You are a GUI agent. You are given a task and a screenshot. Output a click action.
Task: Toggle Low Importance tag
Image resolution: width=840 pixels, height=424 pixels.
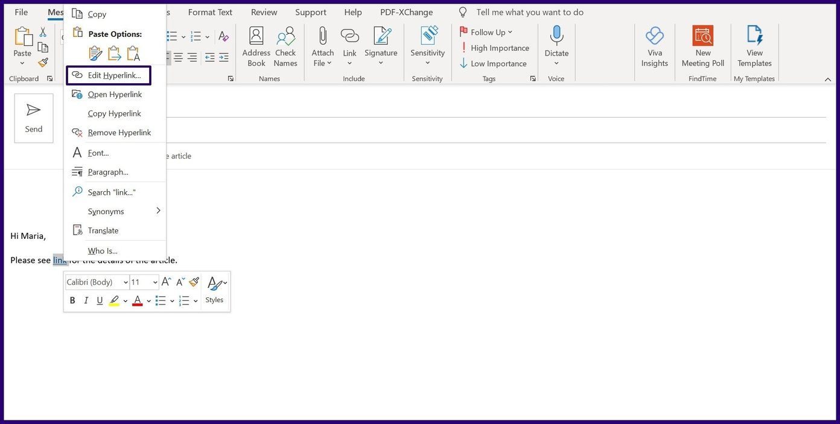(x=493, y=63)
